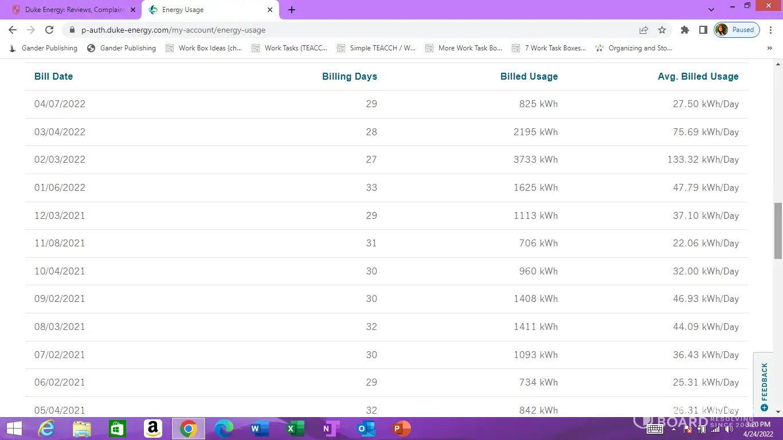The width and height of the screenshot is (783, 440).
Task: Open the Chrome extensions puzzle icon
Action: tap(684, 30)
